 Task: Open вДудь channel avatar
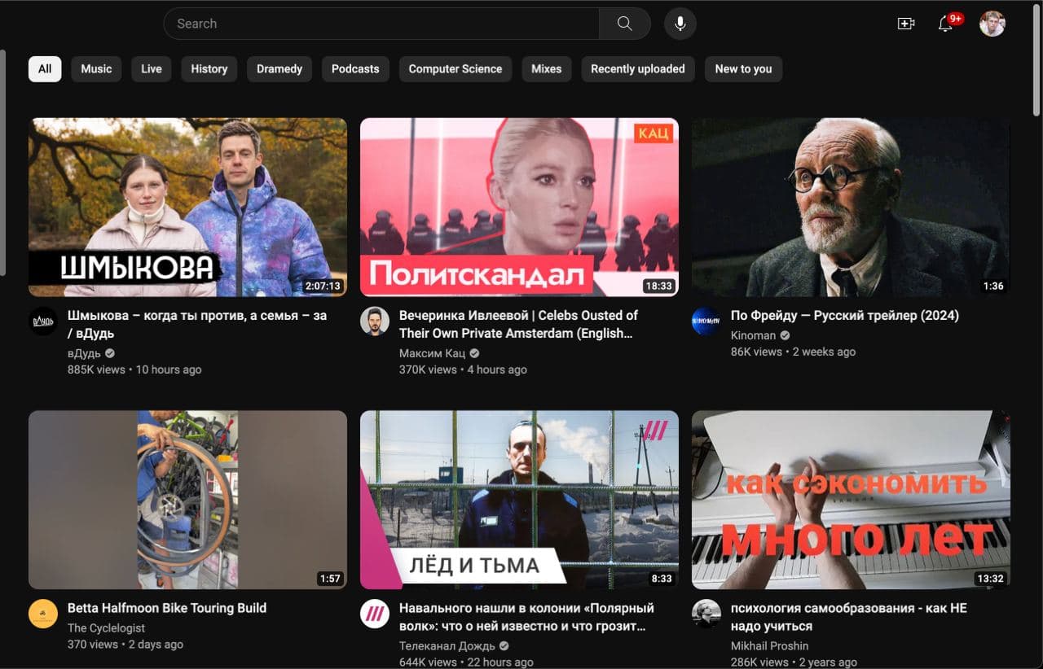(x=43, y=321)
